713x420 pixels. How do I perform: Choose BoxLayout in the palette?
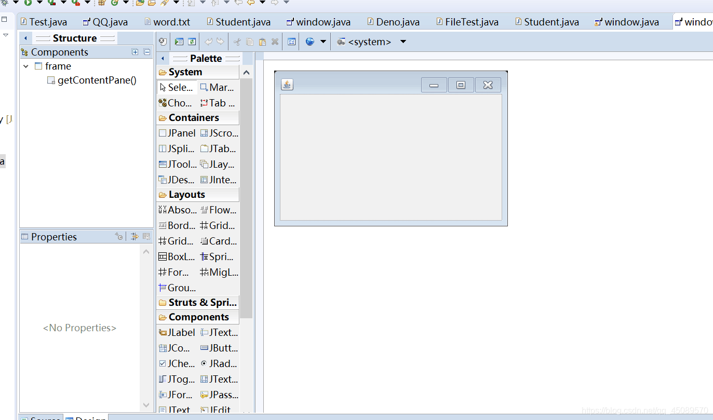(177, 256)
